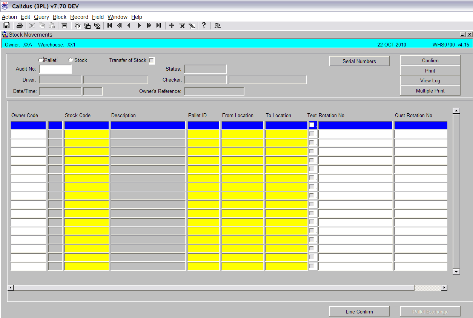473x318 pixels.
Task: Click the Cancel Query toolbar icon
Action: [97, 25]
